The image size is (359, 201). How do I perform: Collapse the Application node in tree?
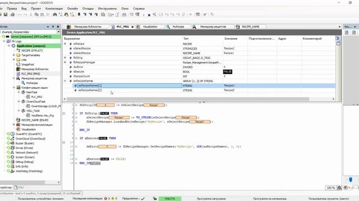coord(9,46)
